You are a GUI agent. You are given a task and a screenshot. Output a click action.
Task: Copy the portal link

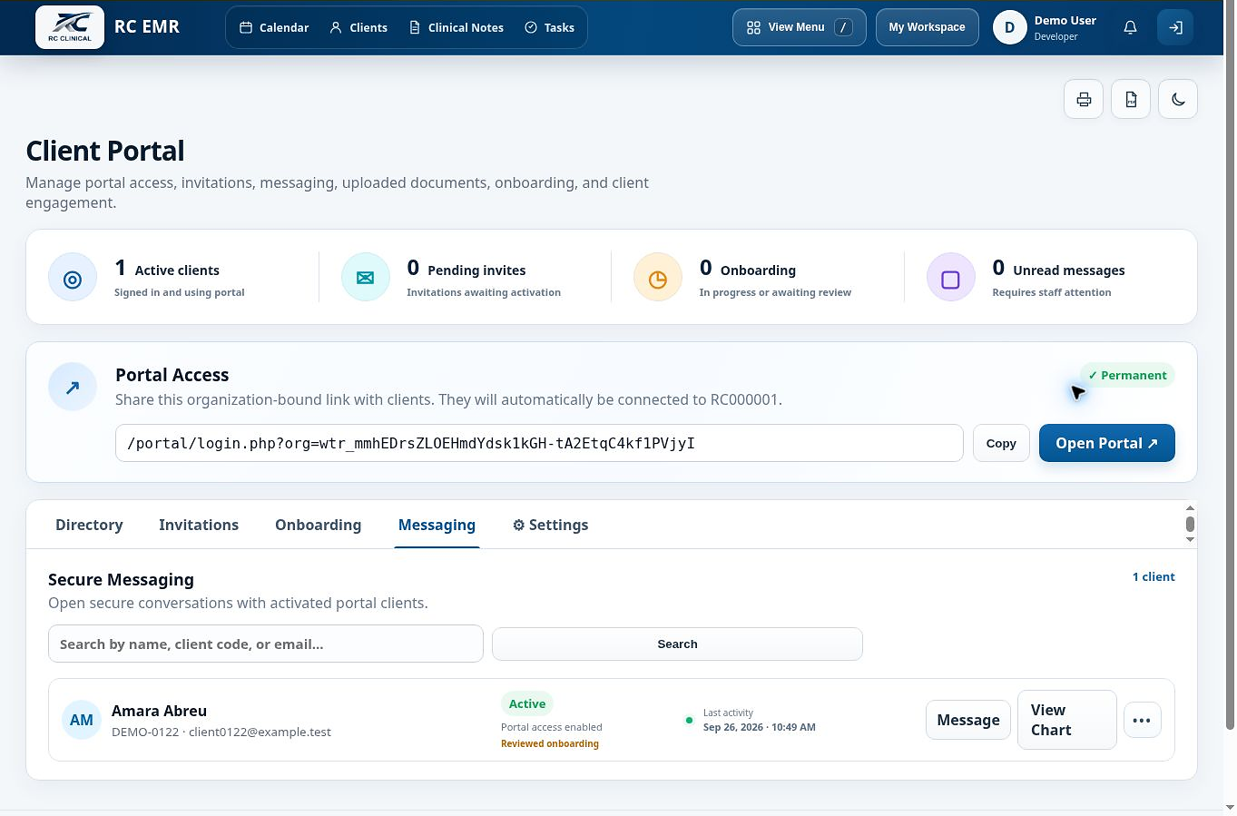(1001, 443)
